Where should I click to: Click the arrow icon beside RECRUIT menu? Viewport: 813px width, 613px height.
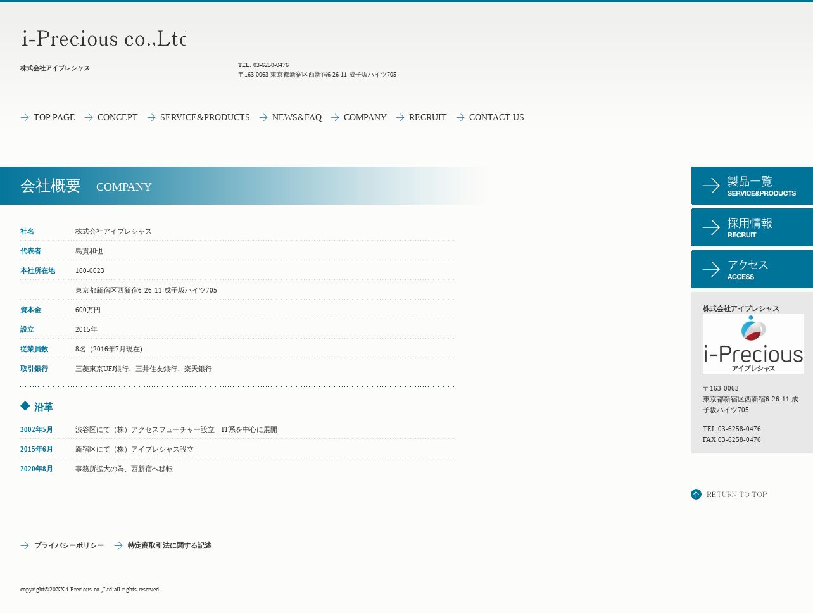coord(400,117)
